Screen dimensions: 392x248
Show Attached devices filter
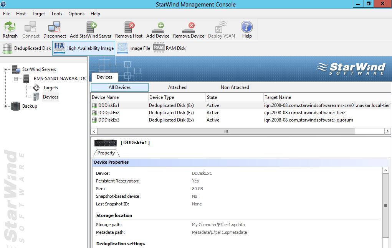(x=177, y=87)
